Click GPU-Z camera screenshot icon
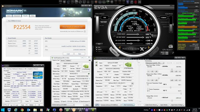Screen dimensions: 200x112 [x=90, y=60]
